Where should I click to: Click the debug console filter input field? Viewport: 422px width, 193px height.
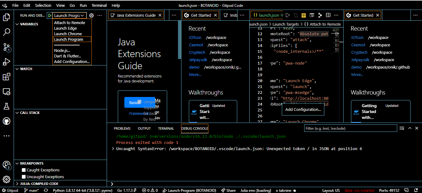(350, 128)
